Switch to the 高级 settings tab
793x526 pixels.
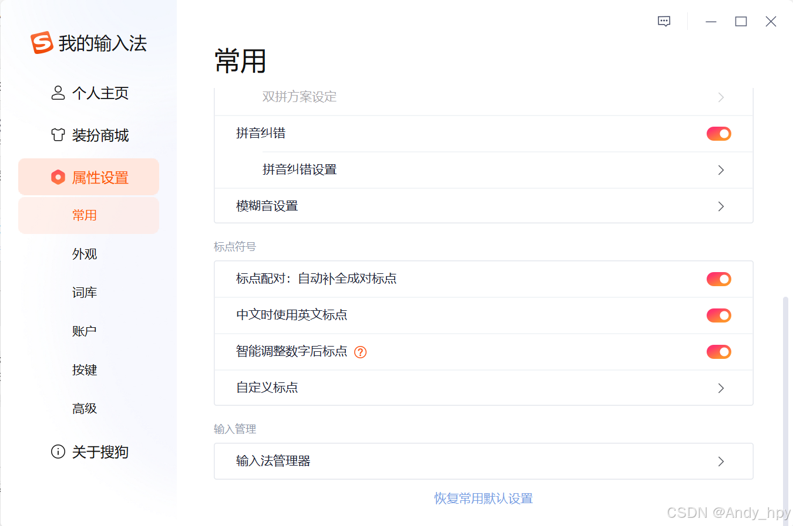[x=85, y=409]
